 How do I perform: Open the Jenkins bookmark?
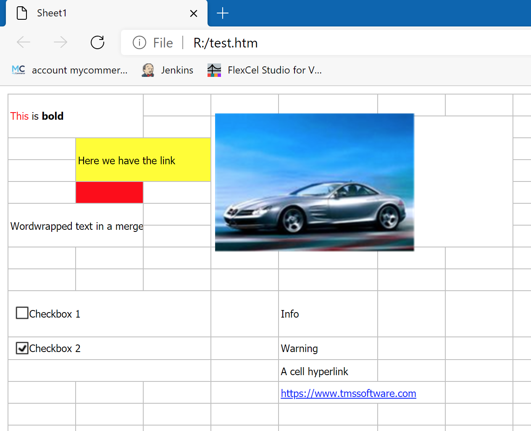pyautogui.click(x=168, y=70)
